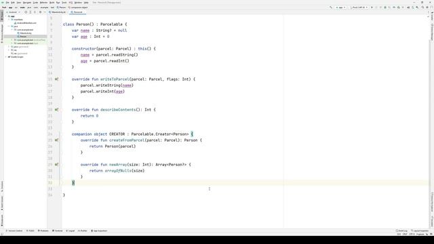Click the Test project breadcrumb

4,7
